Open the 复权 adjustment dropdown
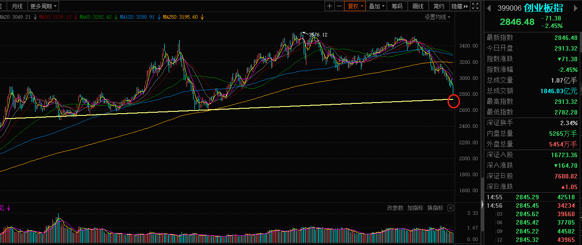The width and height of the screenshot is (582, 245). pos(356,6)
